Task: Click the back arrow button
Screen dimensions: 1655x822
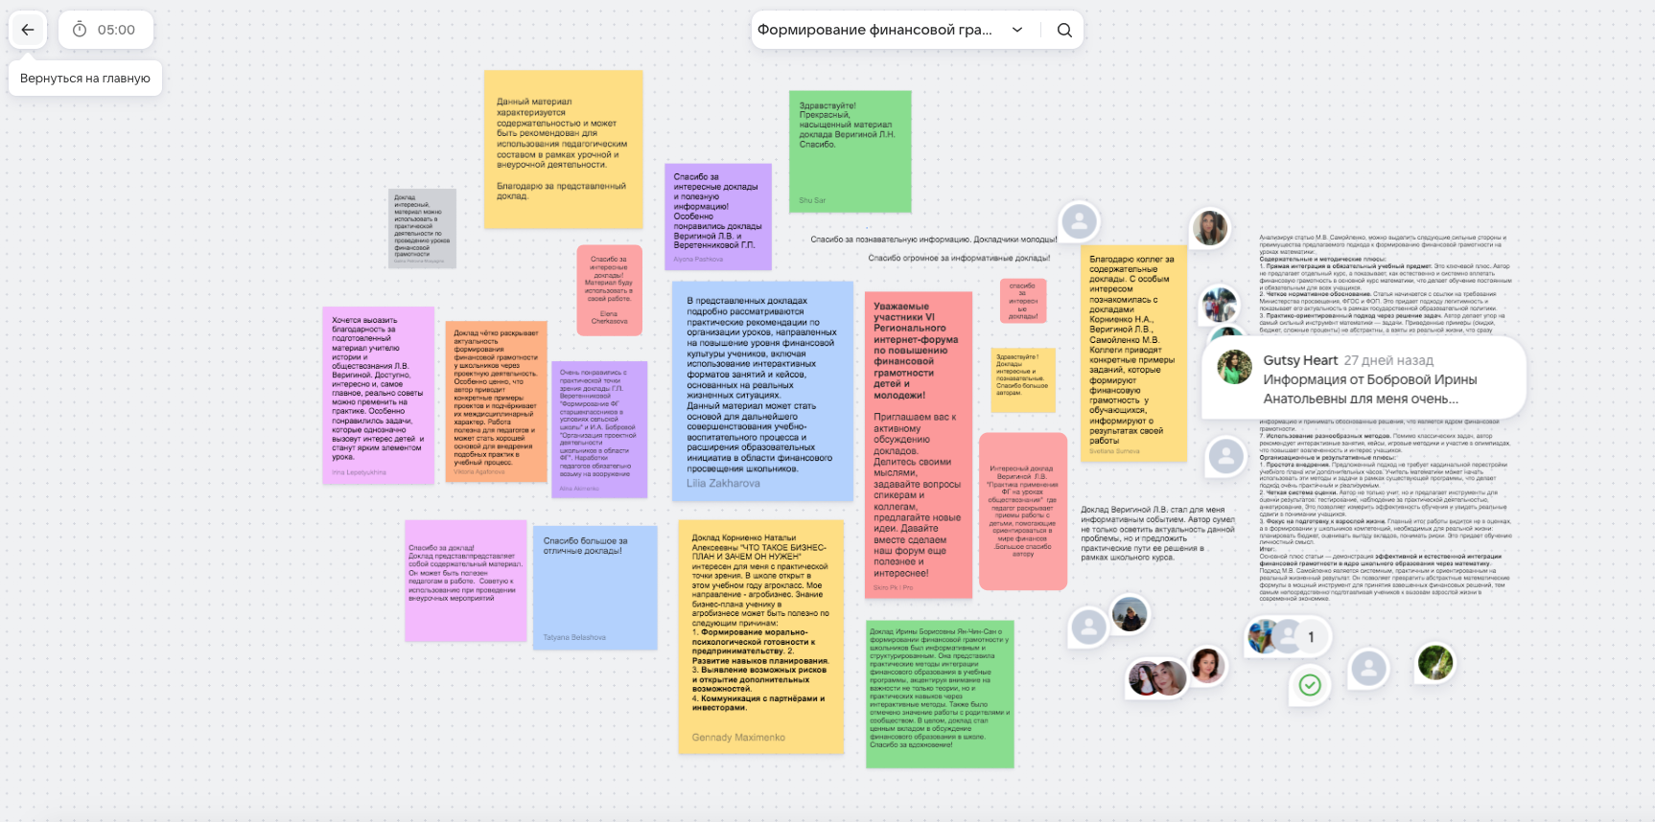Action: [x=28, y=30]
